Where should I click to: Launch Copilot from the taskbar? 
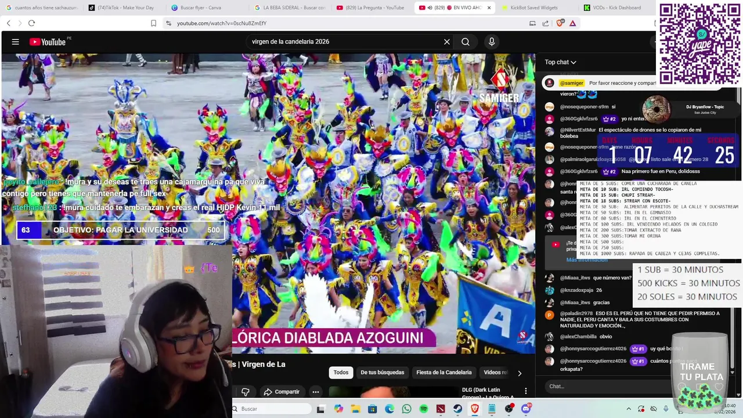pos(338,409)
